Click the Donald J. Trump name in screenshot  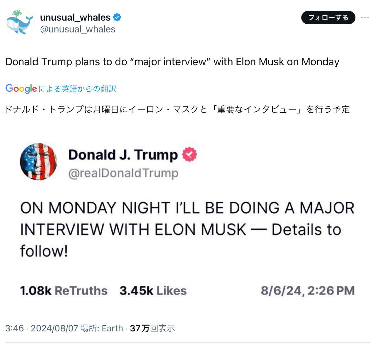tap(123, 155)
